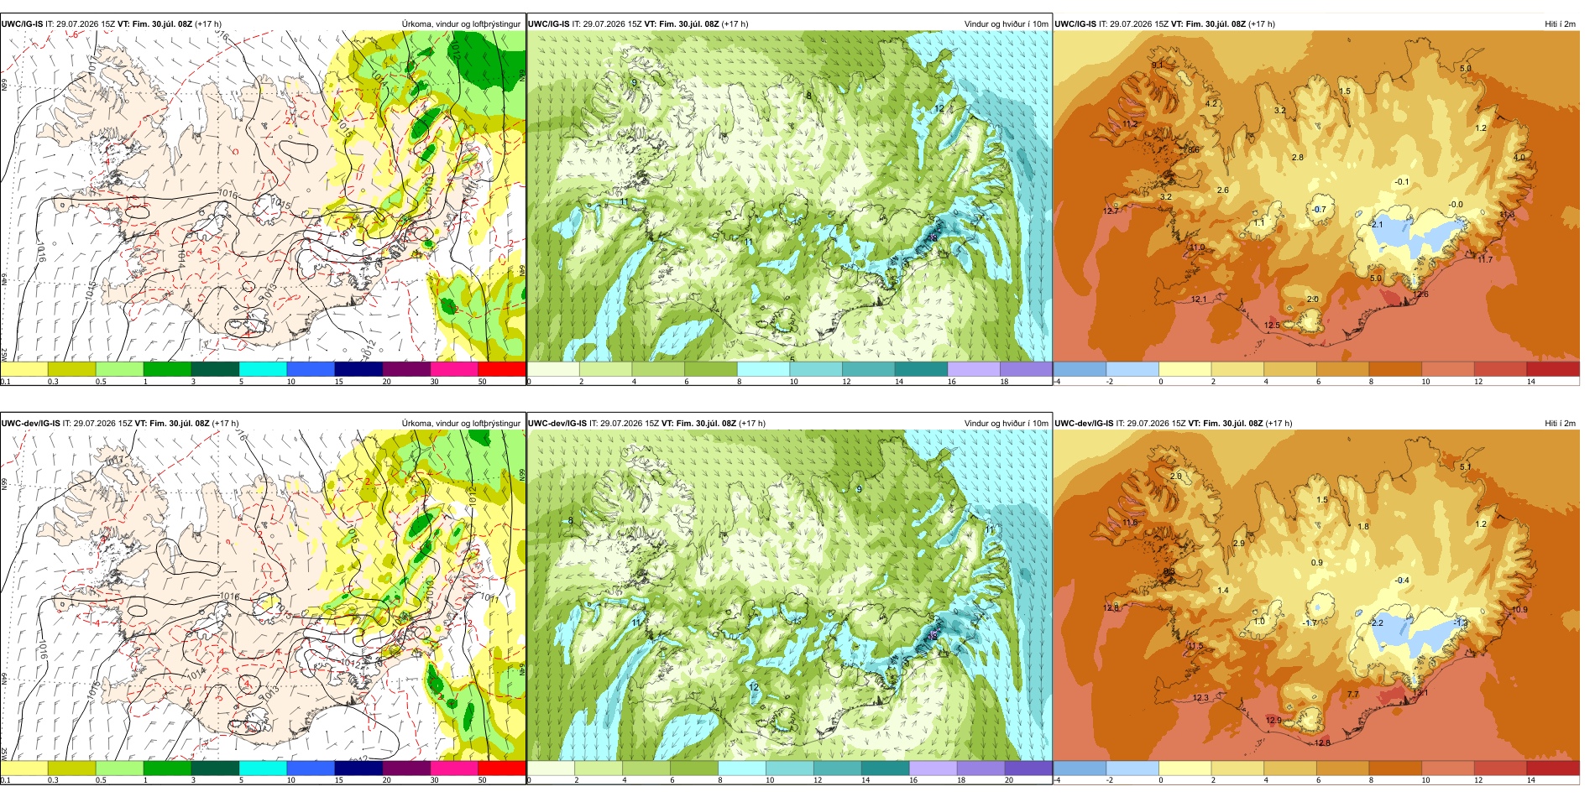
Task: Click the 11.2 temperature value in UWC map
Action: point(1130,124)
